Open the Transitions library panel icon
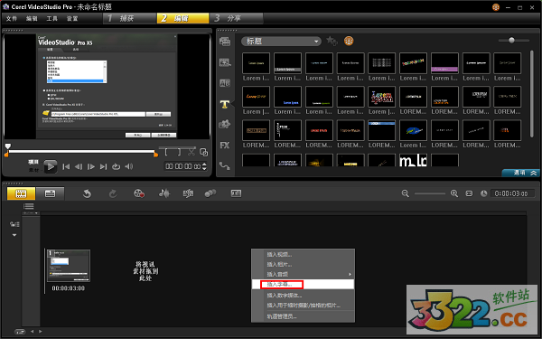This screenshot has height=339, width=542. 225,83
